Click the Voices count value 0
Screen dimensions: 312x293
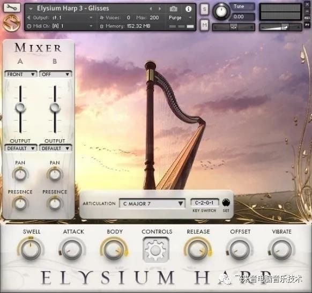pyautogui.click(x=128, y=18)
